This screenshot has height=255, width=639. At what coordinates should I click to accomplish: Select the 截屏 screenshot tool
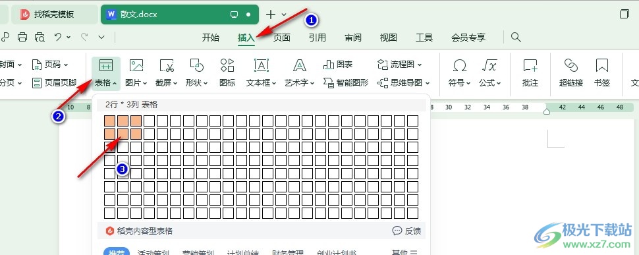coord(166,73)
